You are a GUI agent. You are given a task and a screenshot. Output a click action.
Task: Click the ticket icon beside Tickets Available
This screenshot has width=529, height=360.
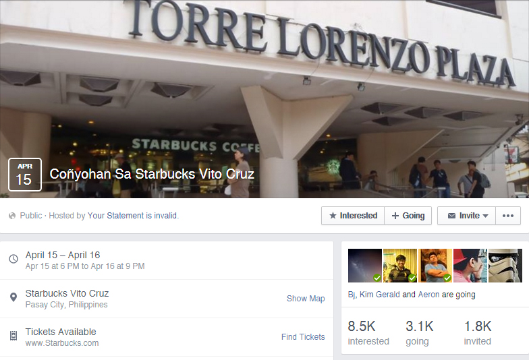13,336
